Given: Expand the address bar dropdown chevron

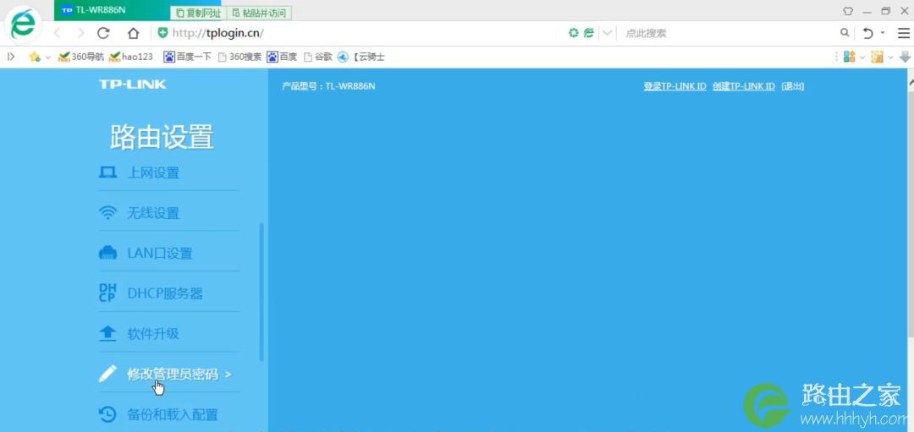Looking at the screenshot, I should [607, 33].
